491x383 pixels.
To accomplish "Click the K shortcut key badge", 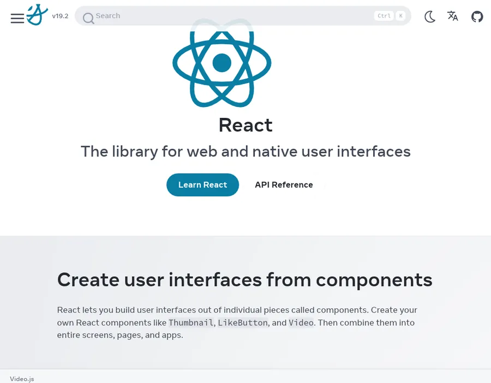I will point(400,16).
